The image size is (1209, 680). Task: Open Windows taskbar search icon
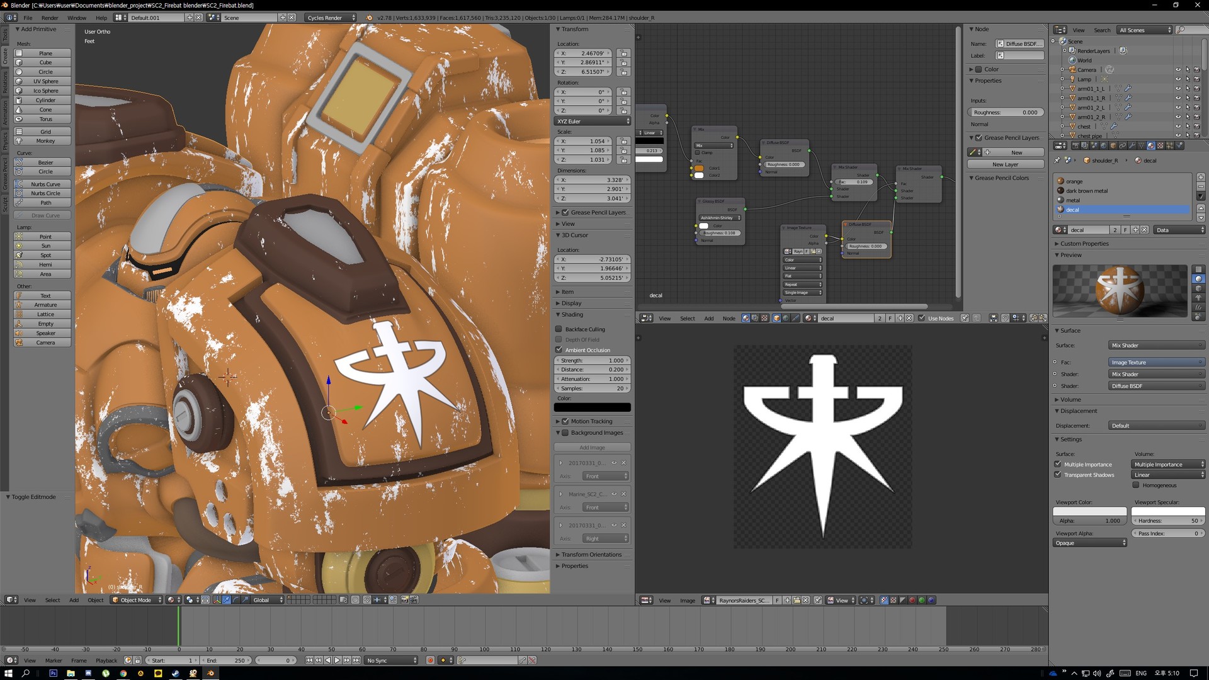(26, 673)
